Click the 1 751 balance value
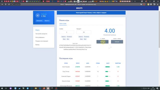The height and width of the screenshot is (90, 160). coord(43,16)
